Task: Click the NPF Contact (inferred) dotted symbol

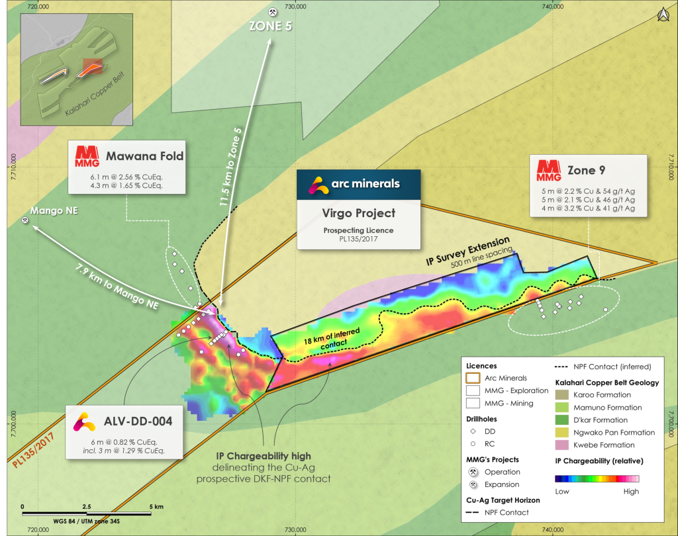Action: coord(561,367)
